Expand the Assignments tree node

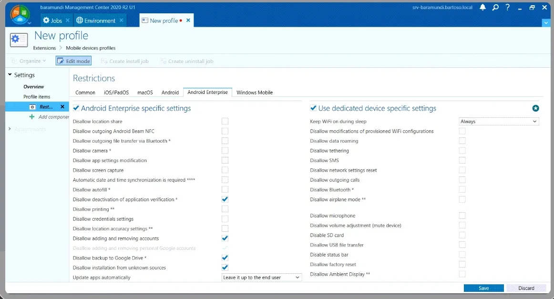pyautogui.click(x=10, y=129)
